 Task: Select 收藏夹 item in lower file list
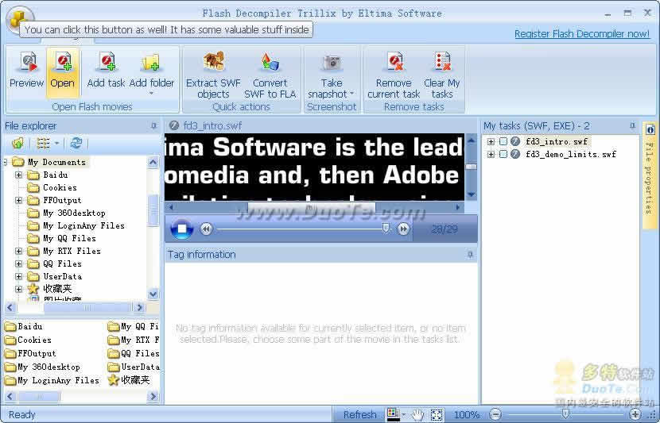pos(129,380)
